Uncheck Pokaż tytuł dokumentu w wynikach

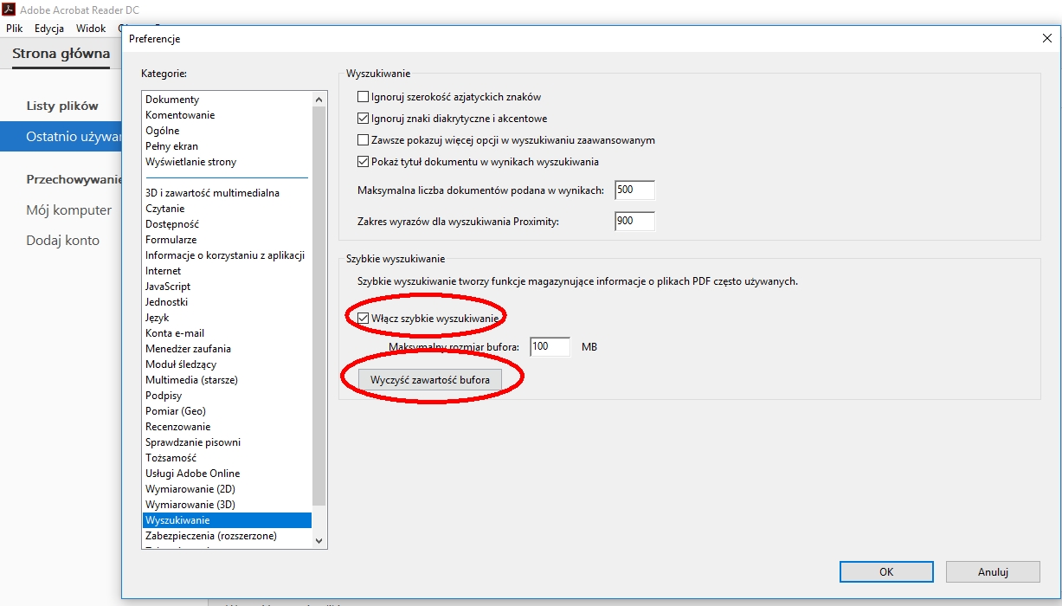364,161
